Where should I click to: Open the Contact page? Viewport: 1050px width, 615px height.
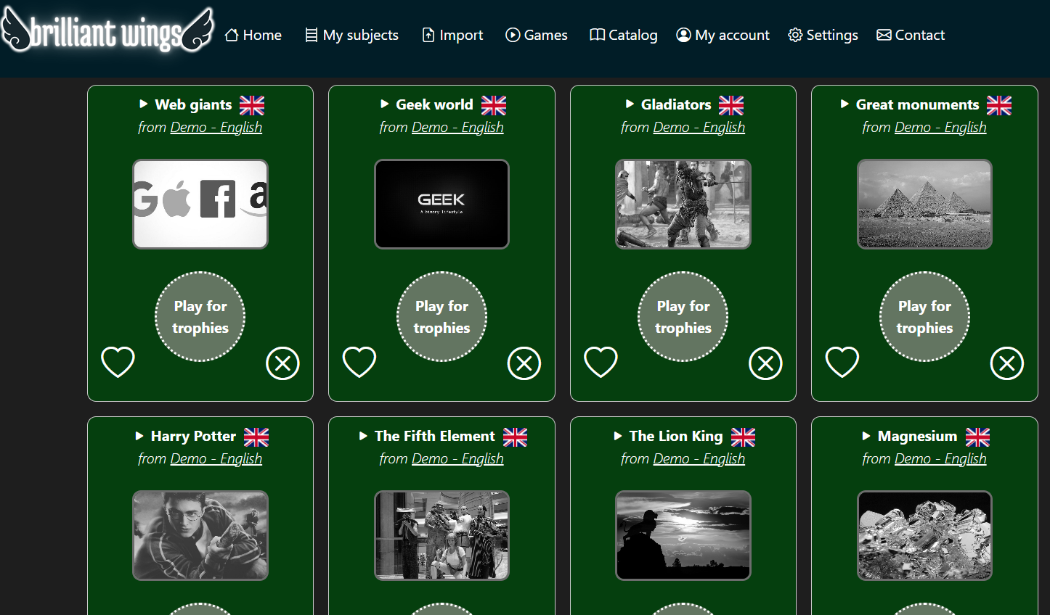[x=911, y=35]
